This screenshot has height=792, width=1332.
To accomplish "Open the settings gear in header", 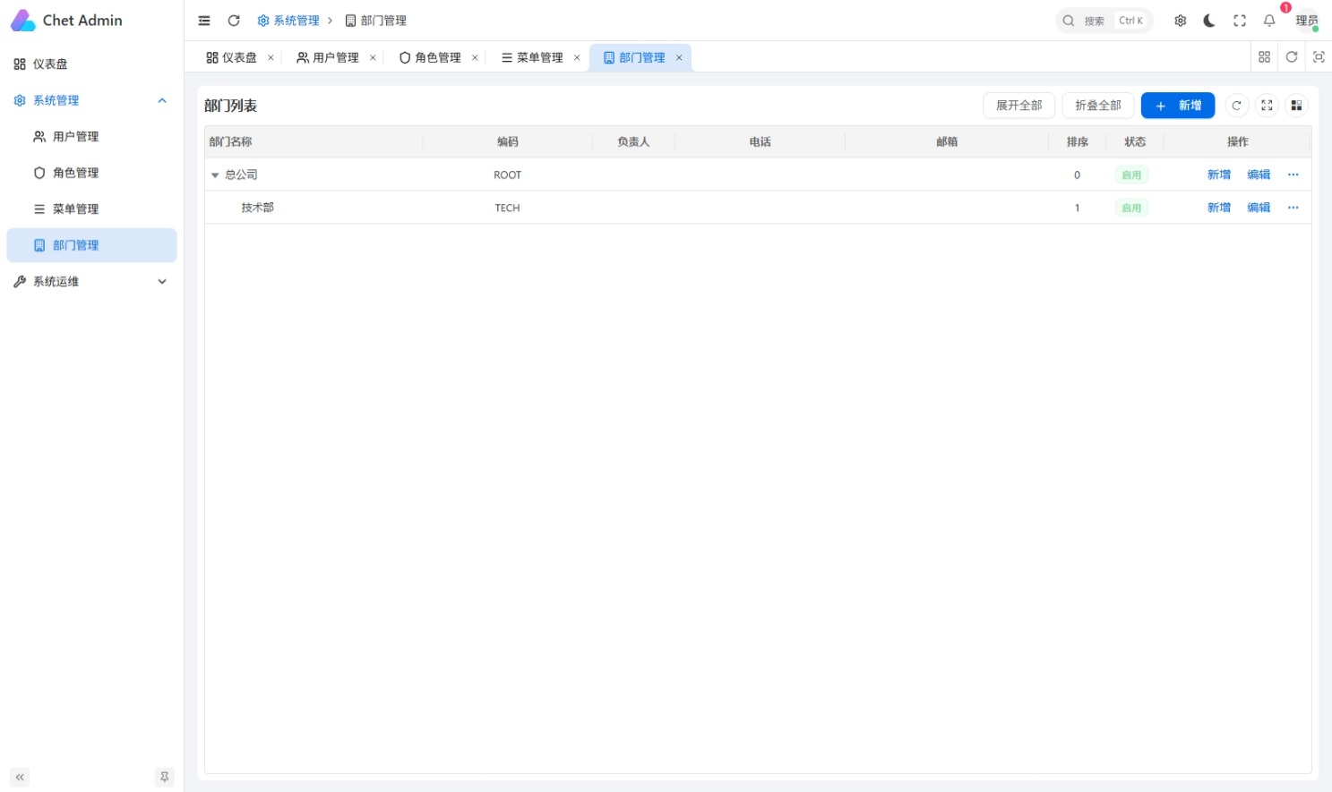I will coord(1181,21).
